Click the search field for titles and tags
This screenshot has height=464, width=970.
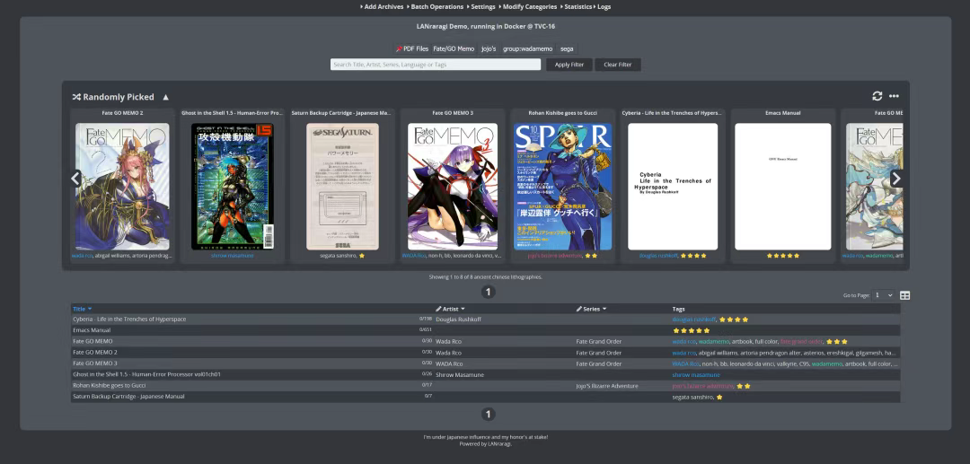(436, 65)
